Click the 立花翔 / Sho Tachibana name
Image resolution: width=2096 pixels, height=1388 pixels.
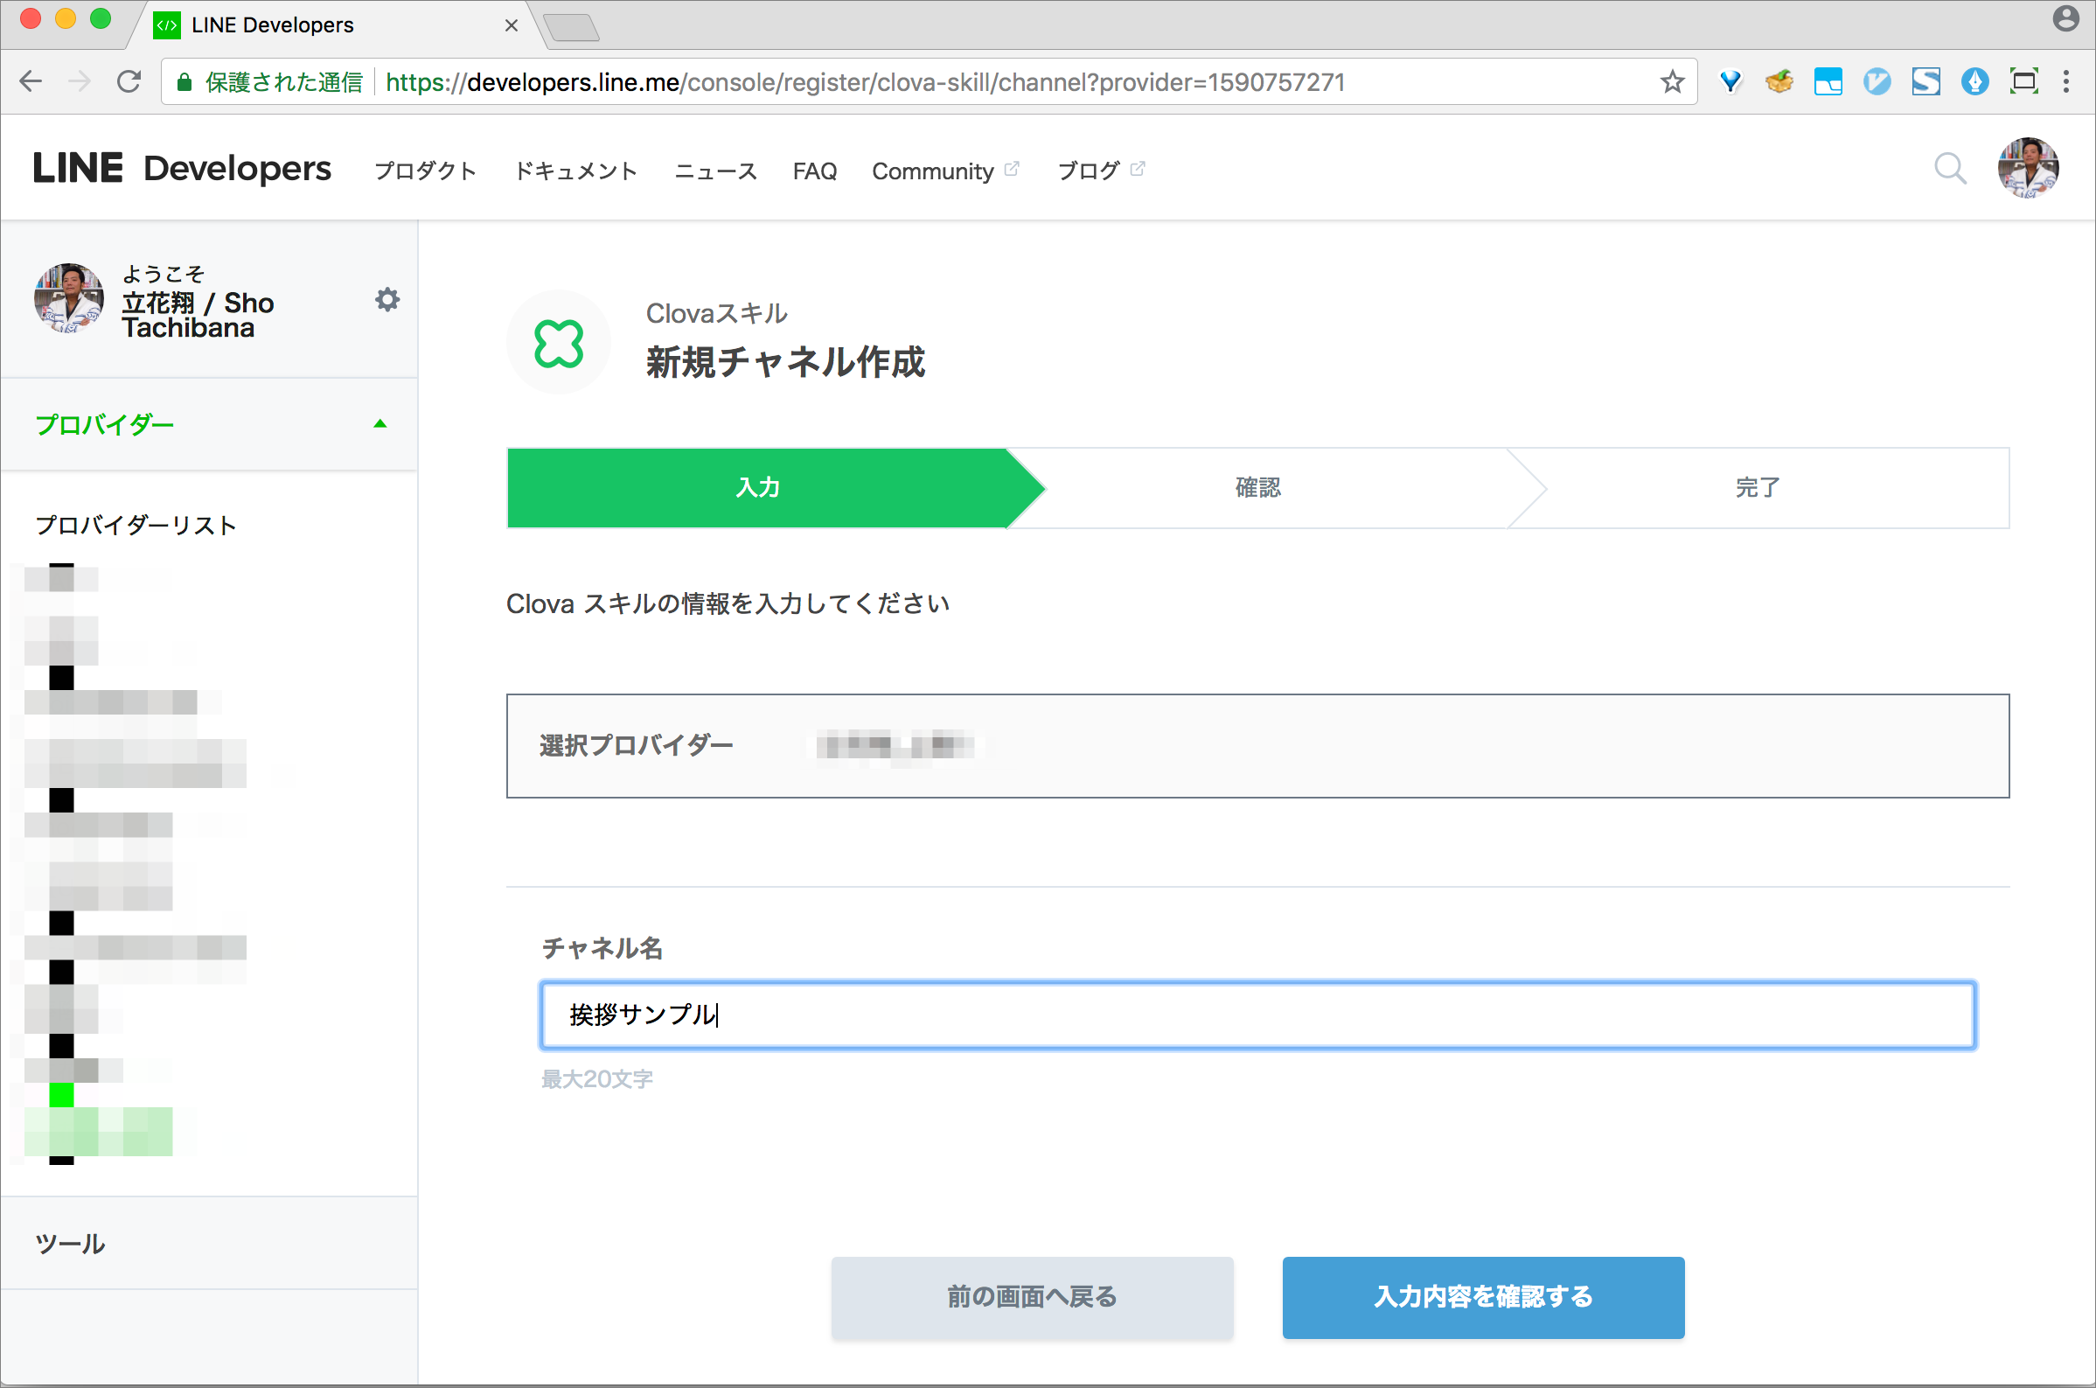[198, 315]
